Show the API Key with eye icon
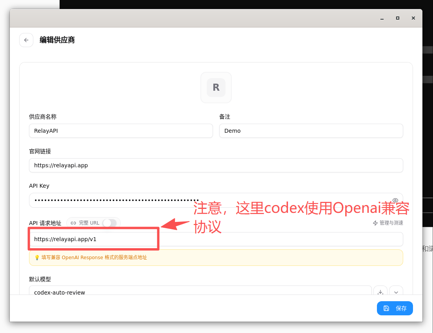433x333 pixels. 395,200
